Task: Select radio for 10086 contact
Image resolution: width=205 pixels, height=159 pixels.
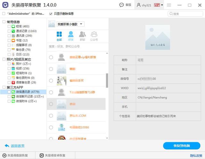Action: point(51,127)
